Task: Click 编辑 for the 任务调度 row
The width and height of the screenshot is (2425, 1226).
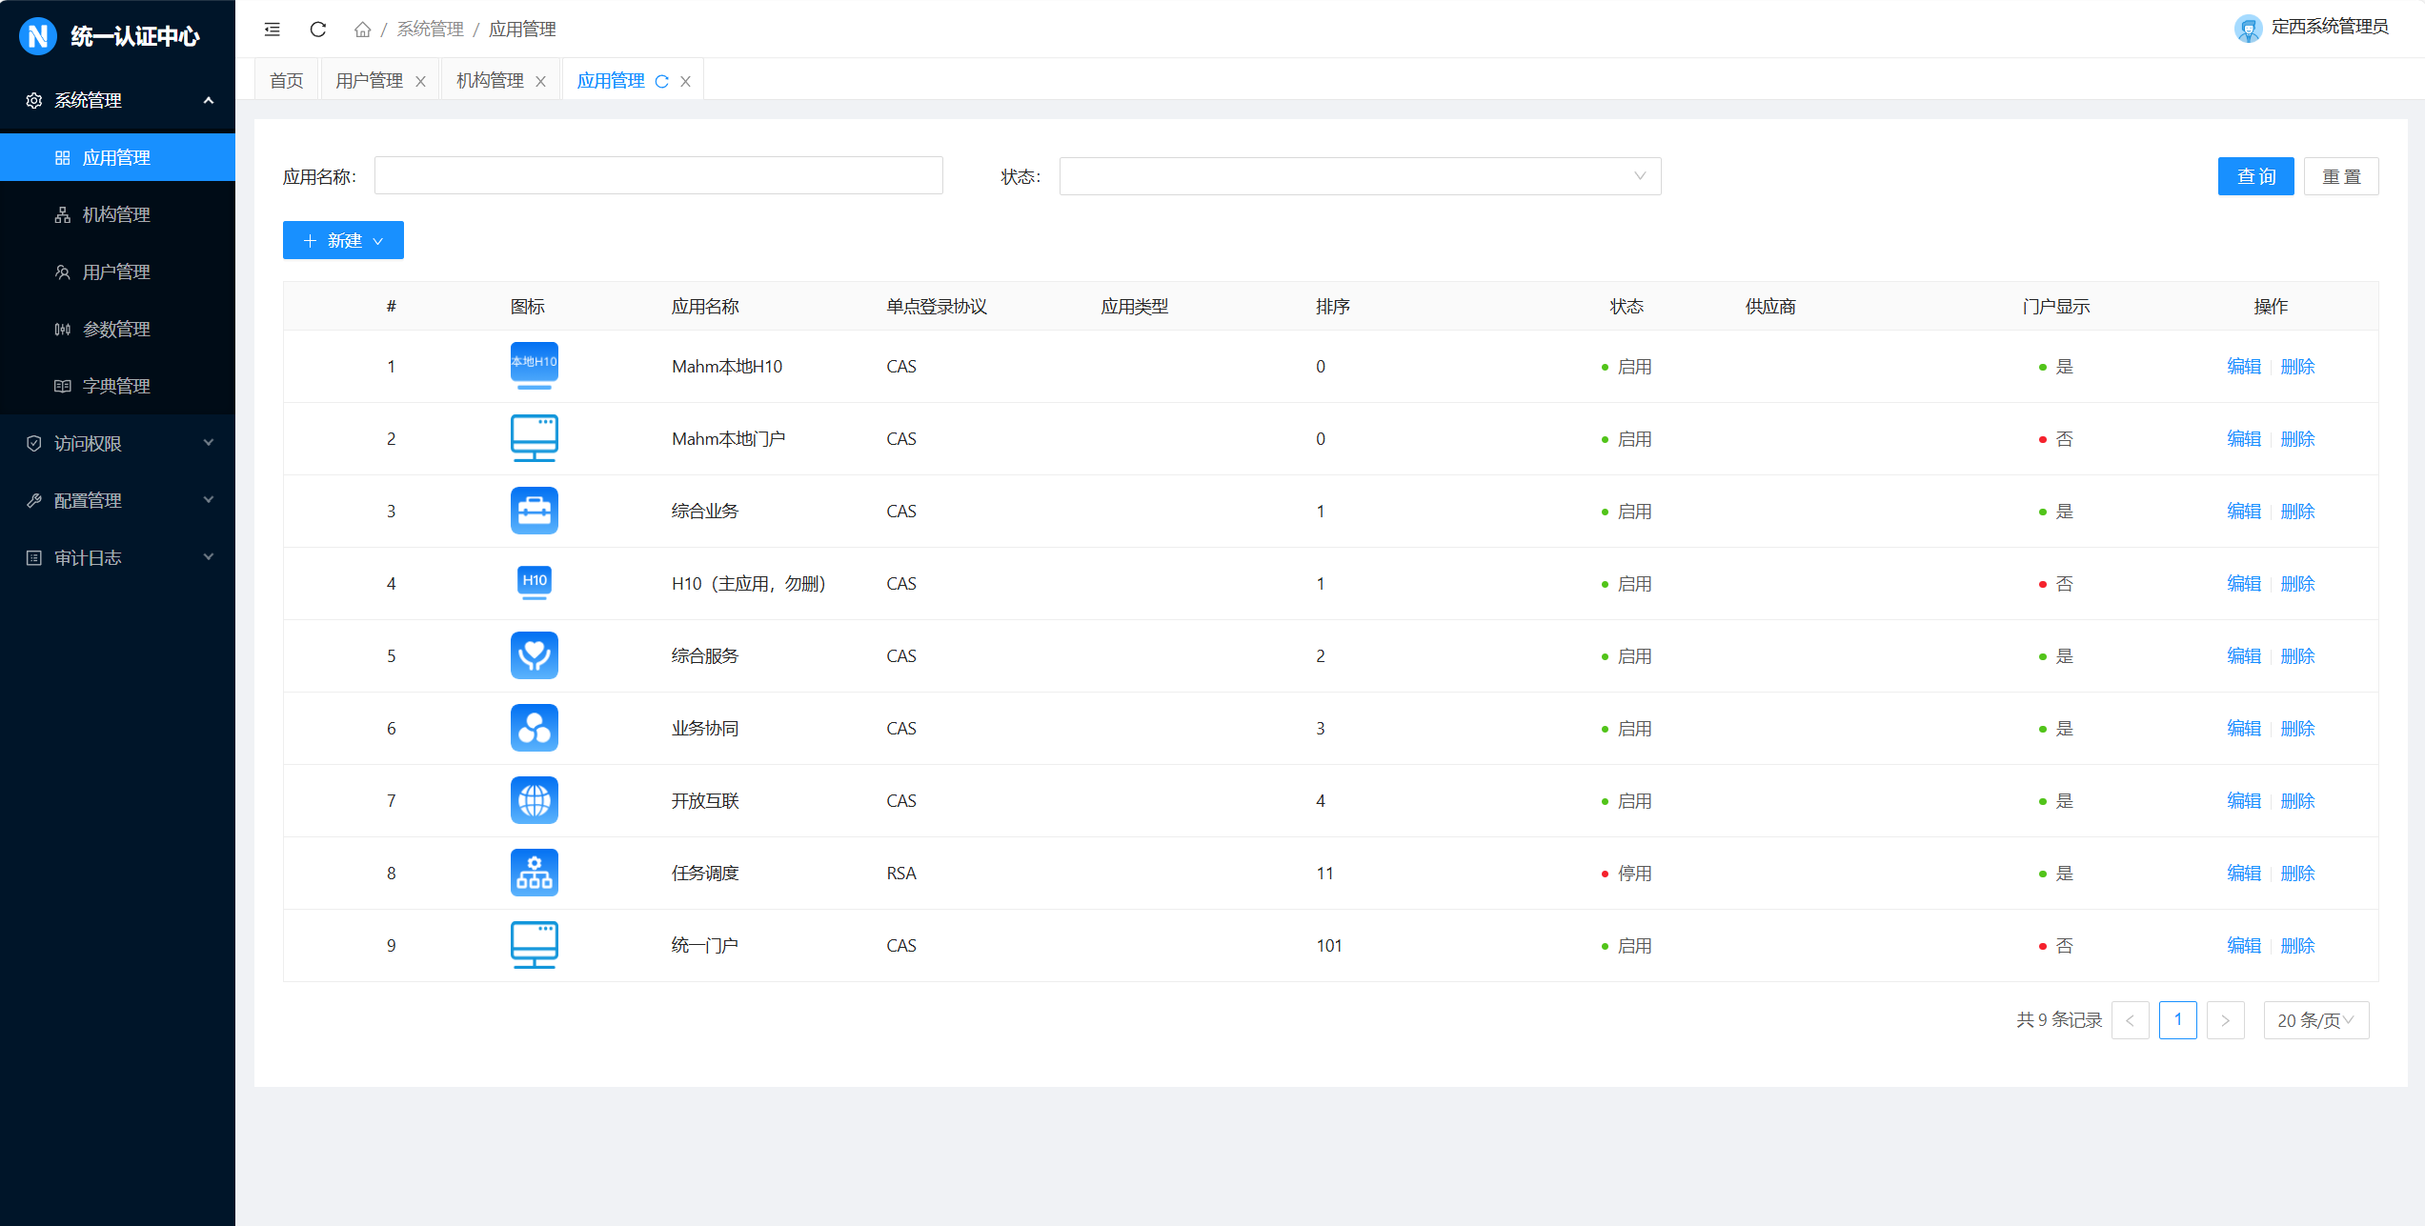Action: (x=2244, y=873)
